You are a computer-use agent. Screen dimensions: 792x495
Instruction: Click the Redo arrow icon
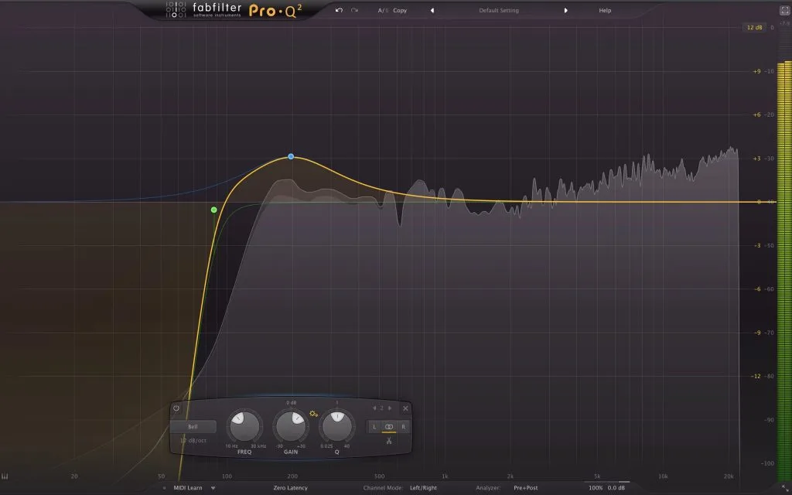click(x=354, y=10)
